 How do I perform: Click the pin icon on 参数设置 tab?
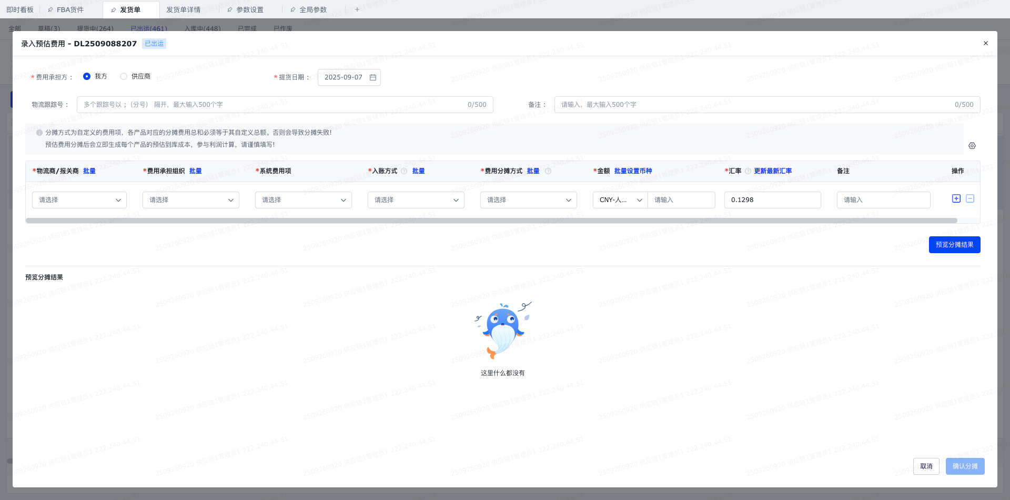[x=230, y=10]
